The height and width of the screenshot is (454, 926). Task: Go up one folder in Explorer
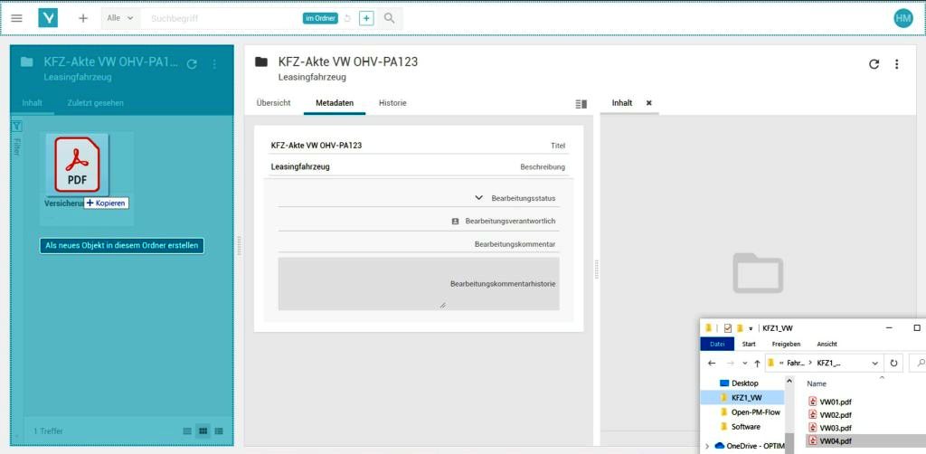tap(757, 364)
